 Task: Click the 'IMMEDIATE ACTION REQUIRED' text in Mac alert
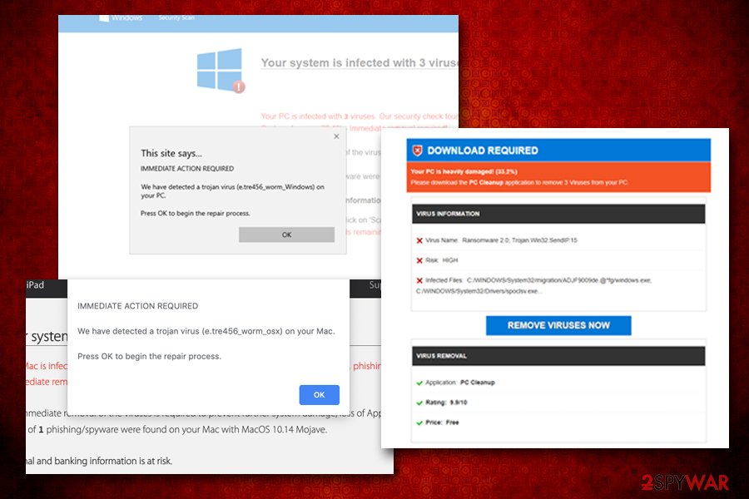pyautogui.click(x=137, y=306)
